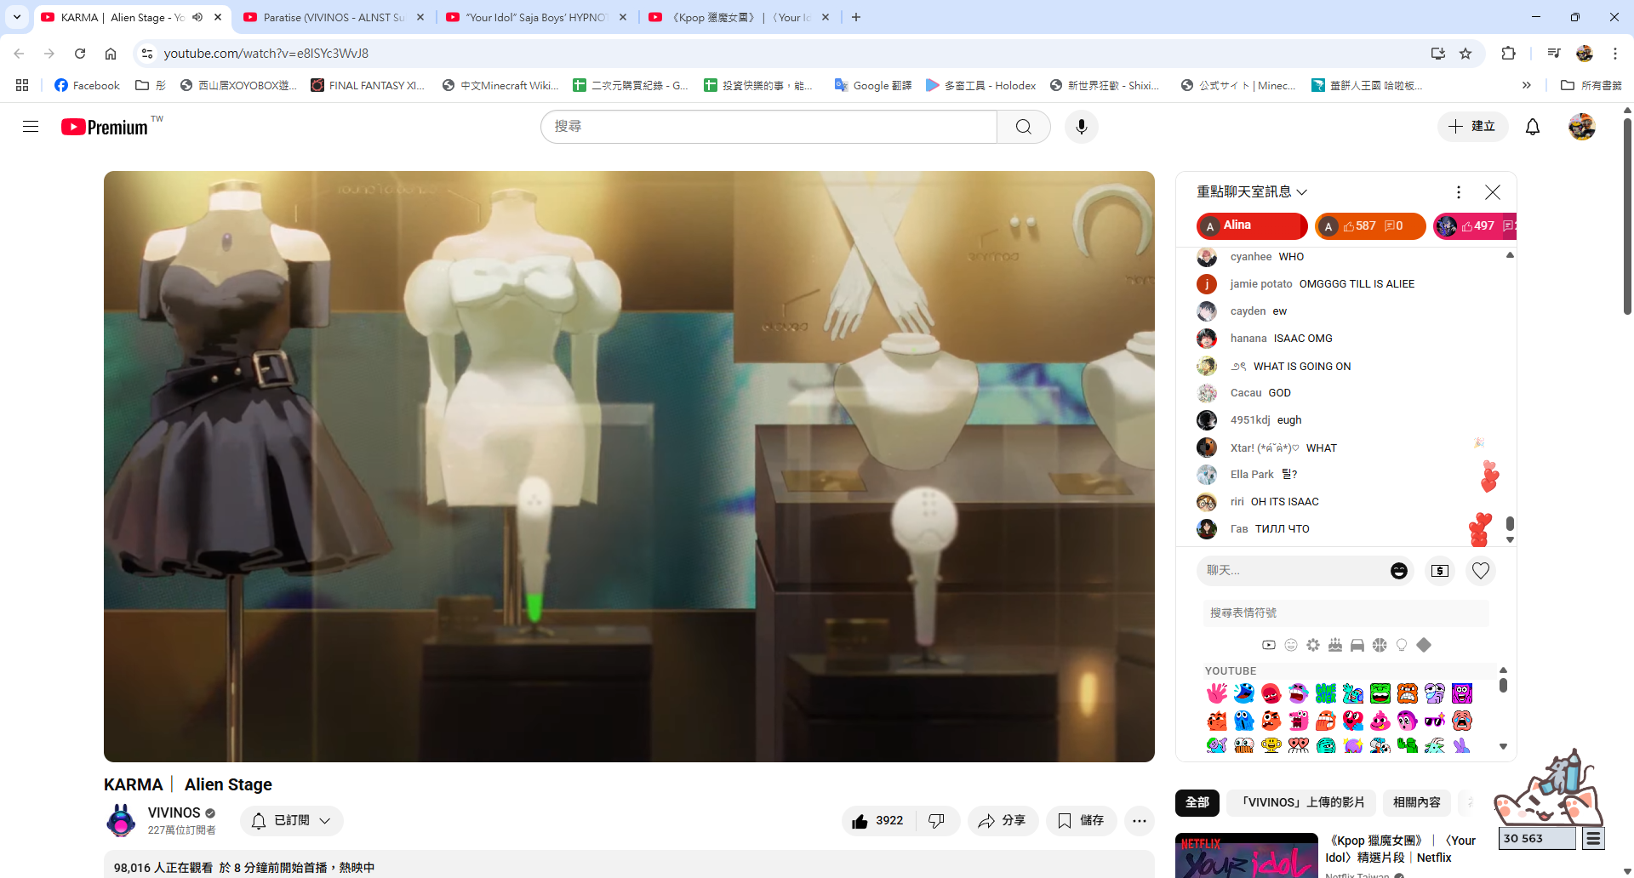
Task: Open a new browser tab
Action: (x=856, y=17)
